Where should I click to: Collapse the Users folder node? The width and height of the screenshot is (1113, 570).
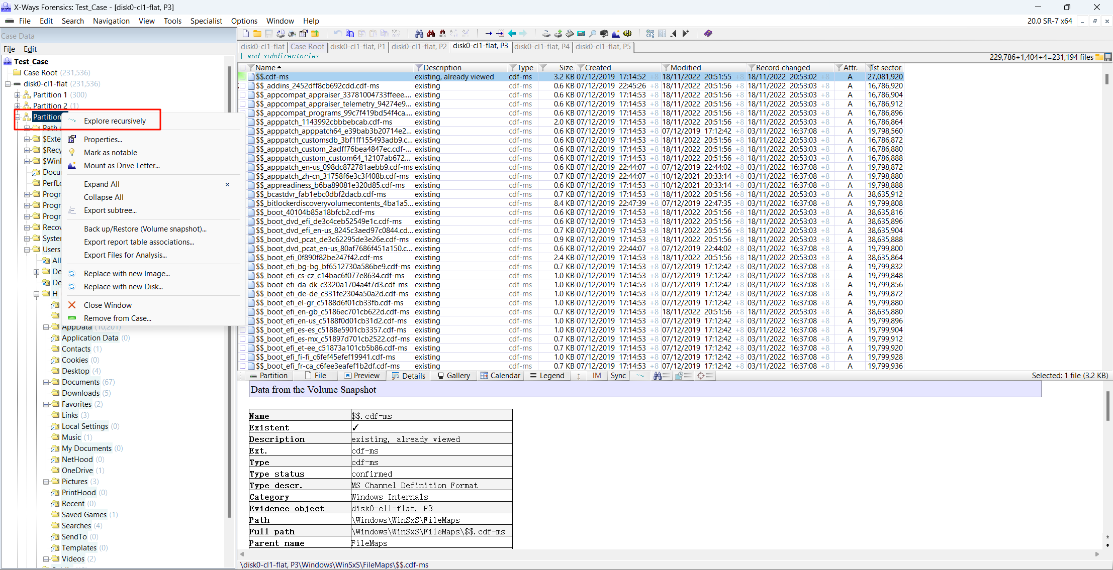click(x=27, y=250)
